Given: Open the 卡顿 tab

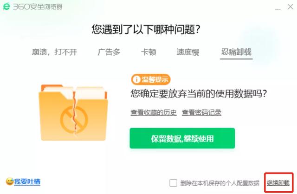Looking at the screenshot, I should point(148,52).
